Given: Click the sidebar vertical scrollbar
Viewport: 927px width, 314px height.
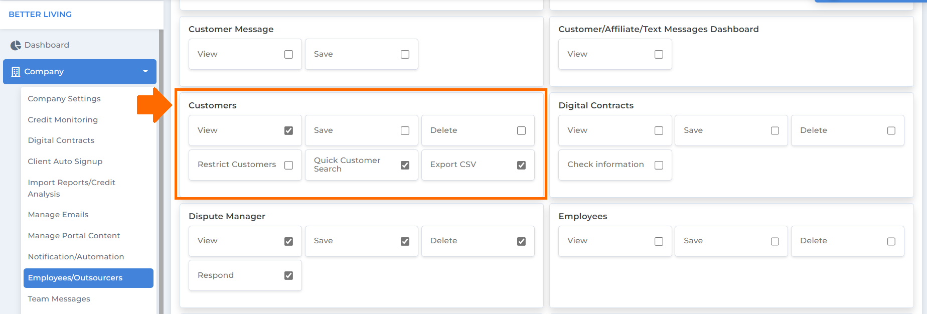Looking at the screenshot, I should tap(161, 172).
